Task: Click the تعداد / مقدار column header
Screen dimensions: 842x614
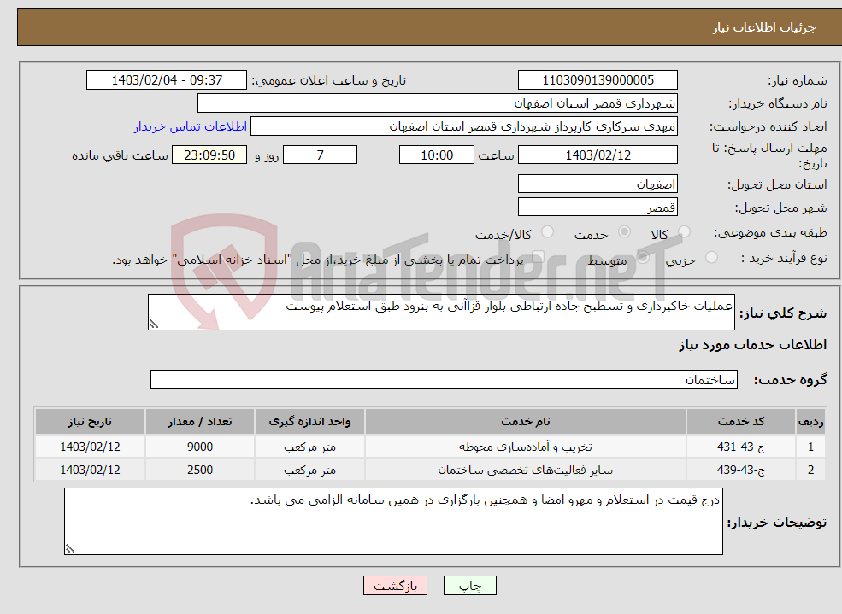Action: (x=200, y=422)
